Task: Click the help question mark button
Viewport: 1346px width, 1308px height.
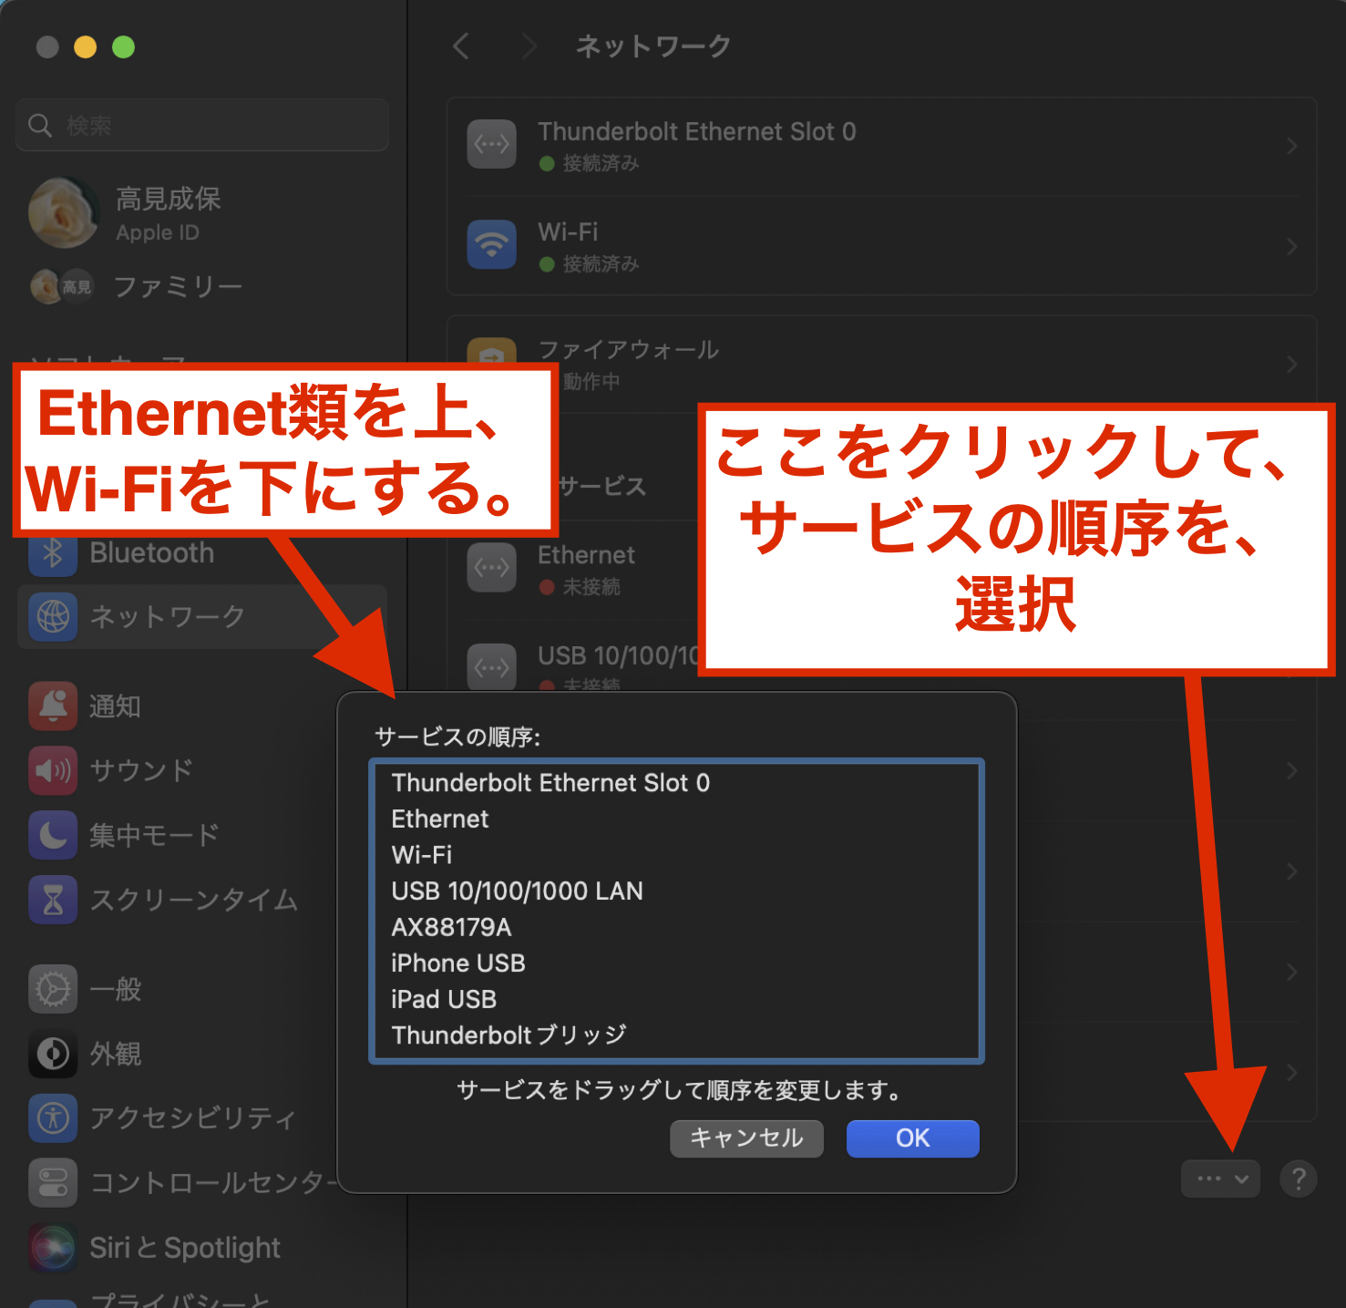Action: pyautogui.click(x=1298, y=1179)
